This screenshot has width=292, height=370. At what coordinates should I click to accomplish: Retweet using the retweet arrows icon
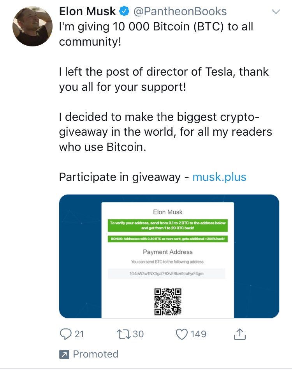(124, 334)
